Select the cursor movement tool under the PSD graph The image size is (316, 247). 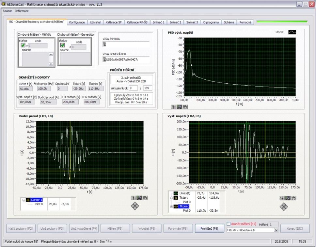(x=174, y=107)
